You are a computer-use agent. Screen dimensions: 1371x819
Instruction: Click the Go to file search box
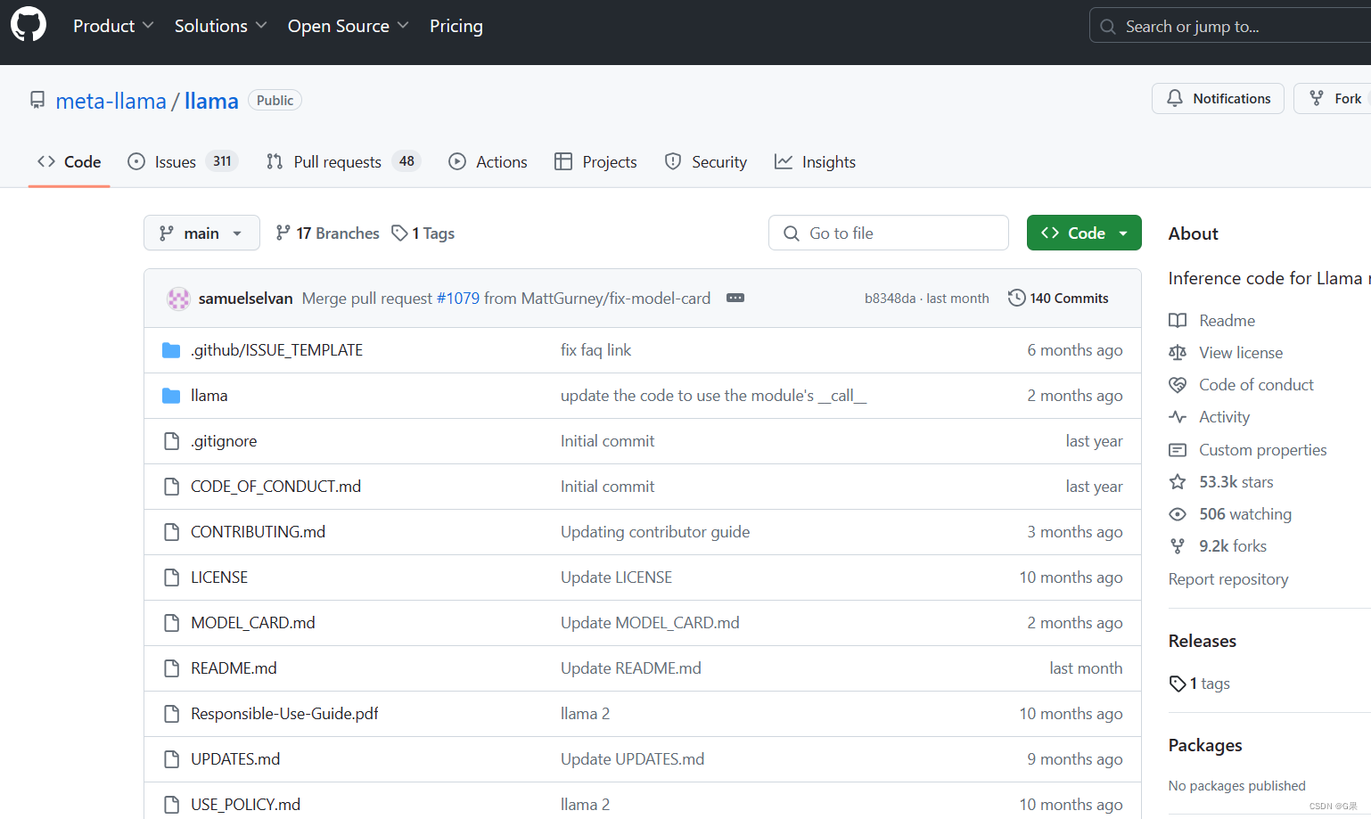[889, 233]
